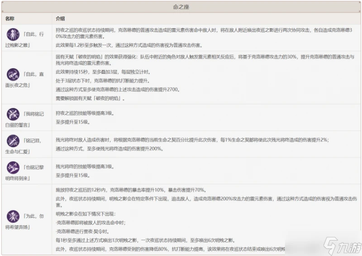Image resolution: width=362 pixels, height=256 pixels.
Task: Click the line 克洛琳德受到的伤害降低80%
Action: (171, 249)
